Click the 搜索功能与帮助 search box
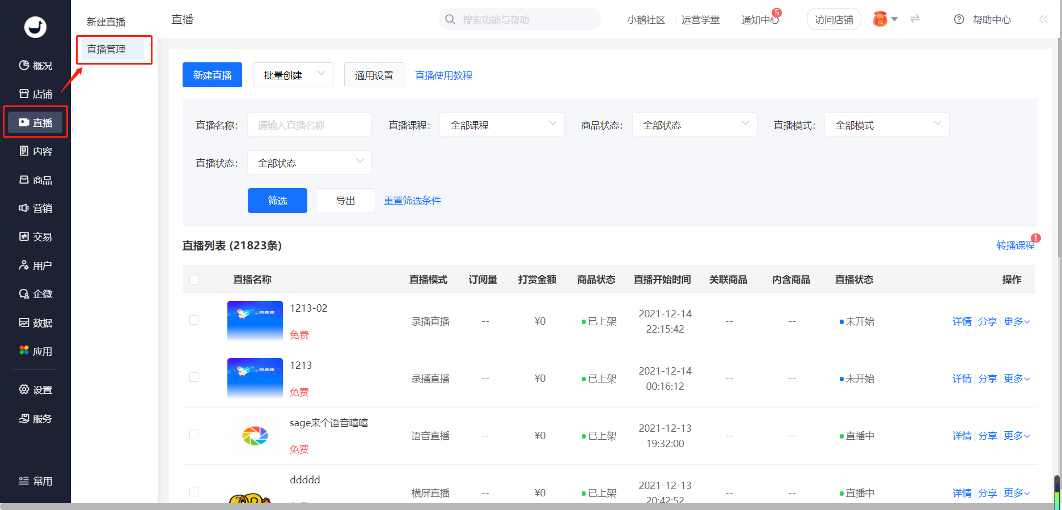 pos(519,19)
